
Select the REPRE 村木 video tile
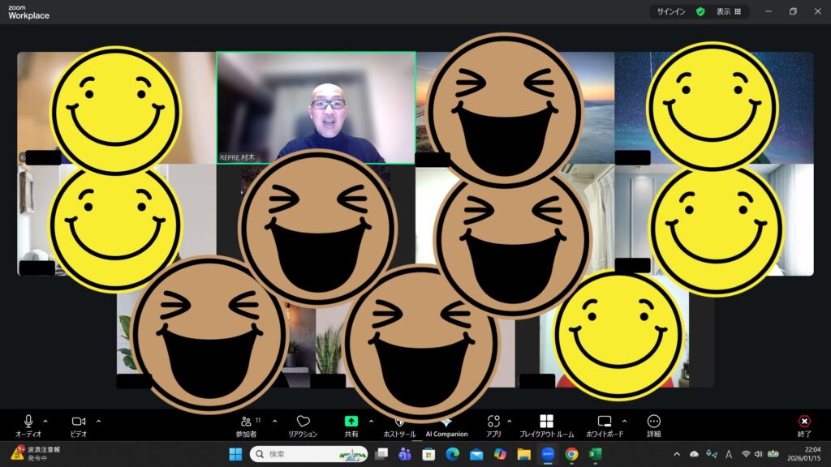(316, 105)
